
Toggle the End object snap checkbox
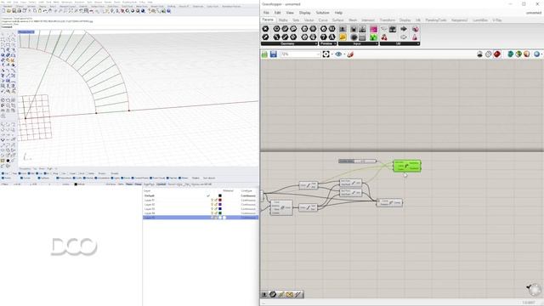(x=3, y=173)
